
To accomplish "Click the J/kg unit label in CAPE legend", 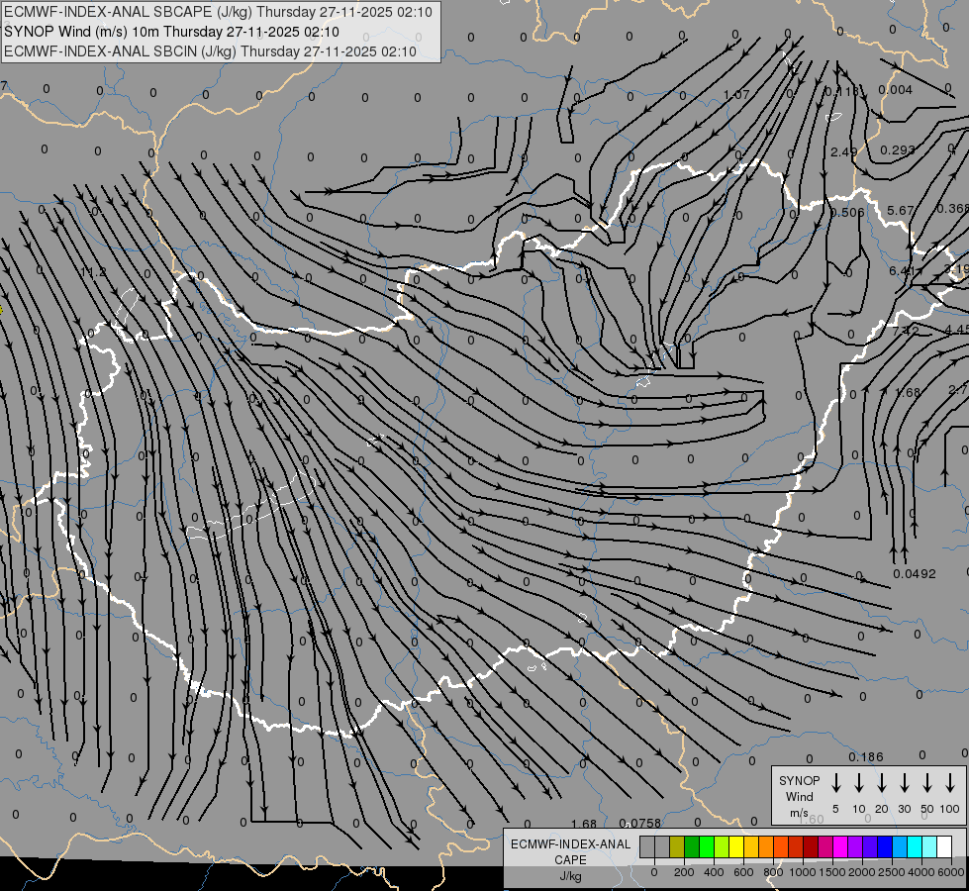I will tap(570, 876).
